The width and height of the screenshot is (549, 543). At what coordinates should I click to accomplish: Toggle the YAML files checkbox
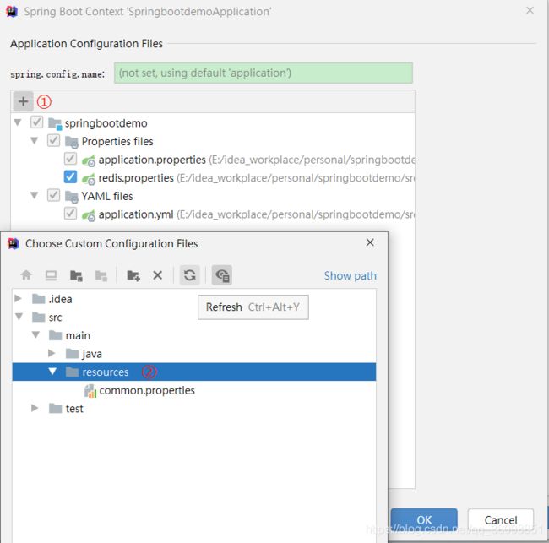point(53,195)
